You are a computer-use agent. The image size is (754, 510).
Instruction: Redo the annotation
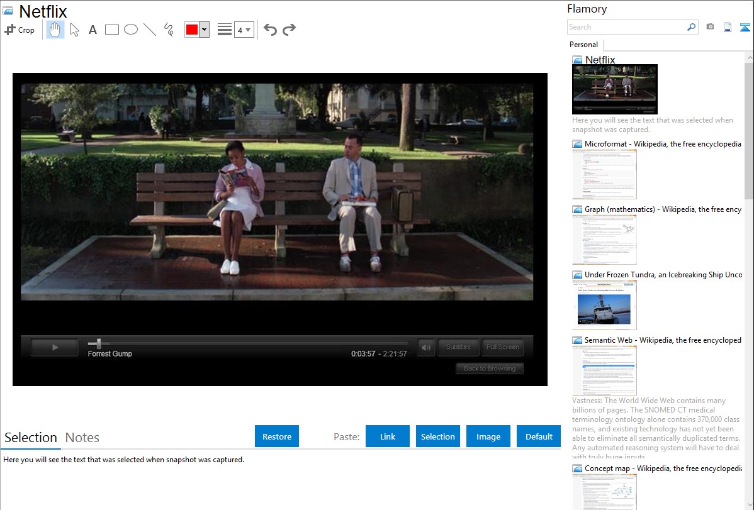(x=289, y=30)
